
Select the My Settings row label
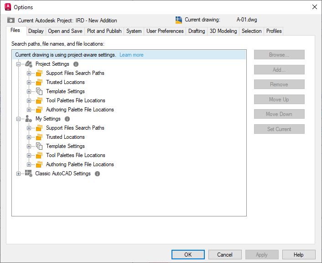(48, 119)
